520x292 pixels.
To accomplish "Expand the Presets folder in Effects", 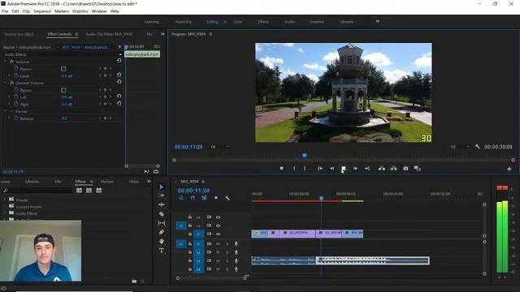I will [x=5, y=200].
